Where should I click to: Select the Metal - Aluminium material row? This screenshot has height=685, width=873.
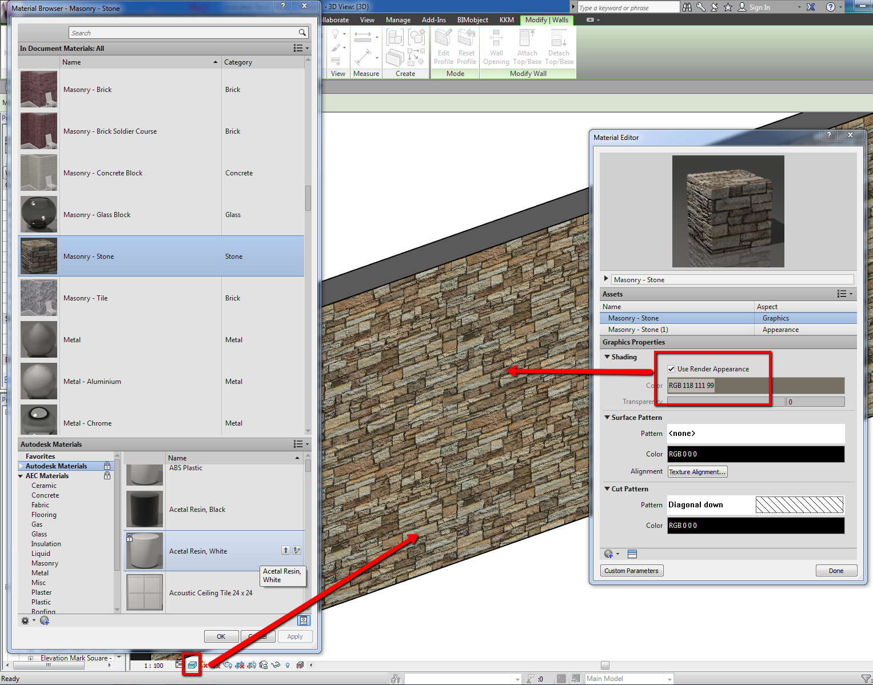[x=161, y=381]
